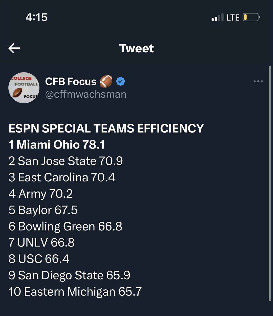
Task: Tap the @cffmwachsman handle
Action: click(86, 94)
